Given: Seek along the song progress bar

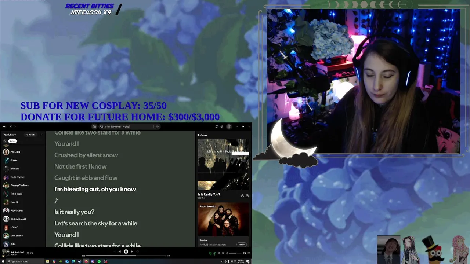Looking at the screenshot, I should tap(126, 256).
